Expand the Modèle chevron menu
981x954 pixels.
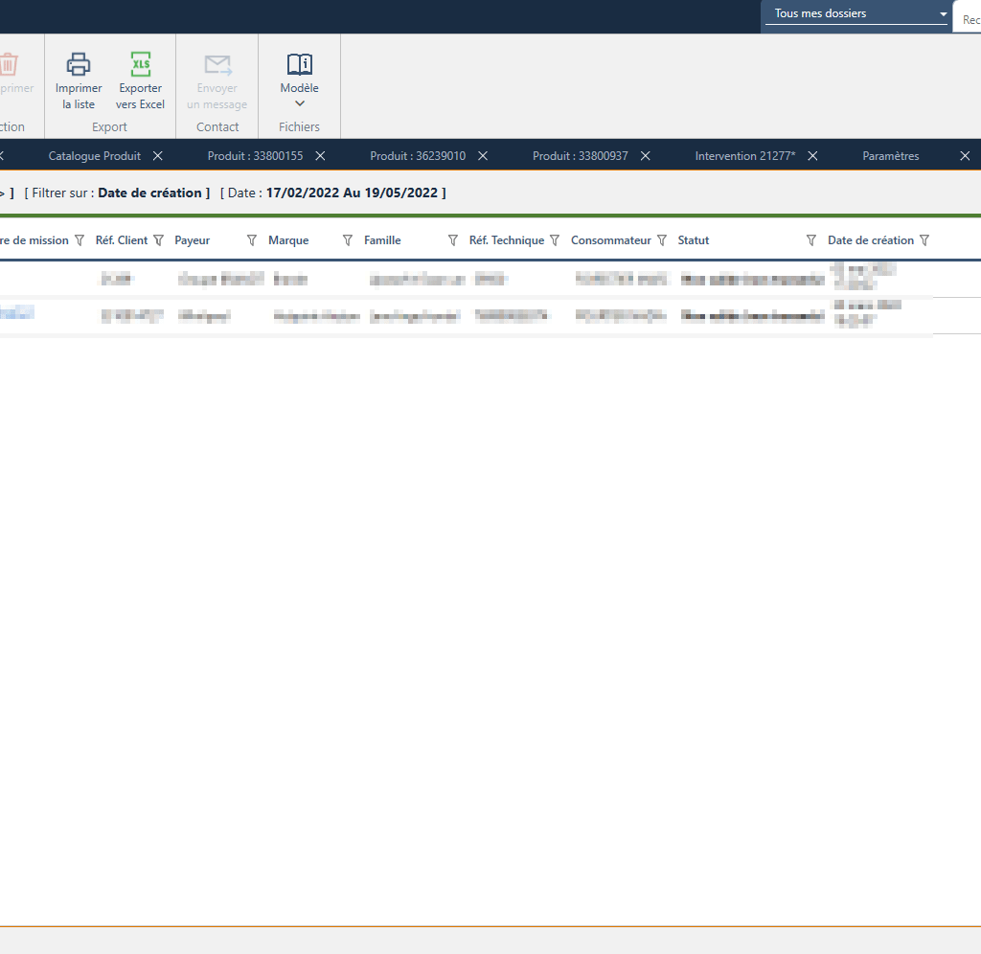tap(300, 103)
